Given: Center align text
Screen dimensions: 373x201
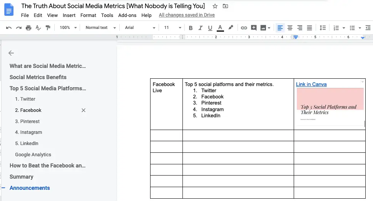Looking at the screenshot, I should click(290, 28).
